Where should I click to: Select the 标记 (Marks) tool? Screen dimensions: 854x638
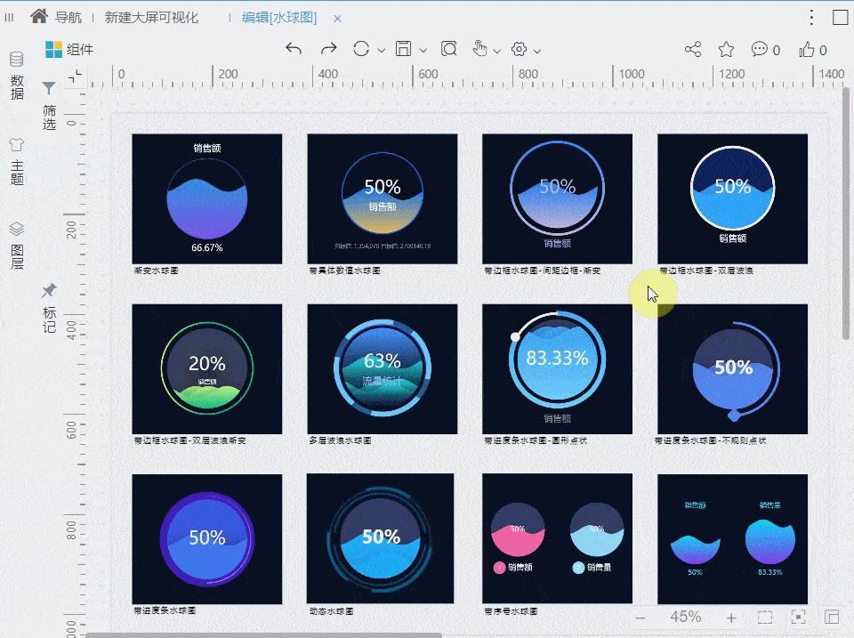tap(49, 304)
